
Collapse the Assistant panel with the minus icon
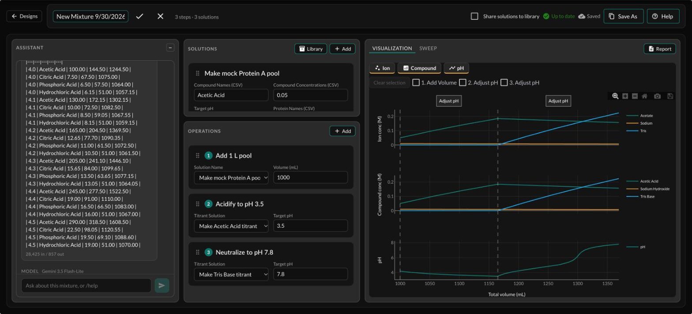coord(170,48)
